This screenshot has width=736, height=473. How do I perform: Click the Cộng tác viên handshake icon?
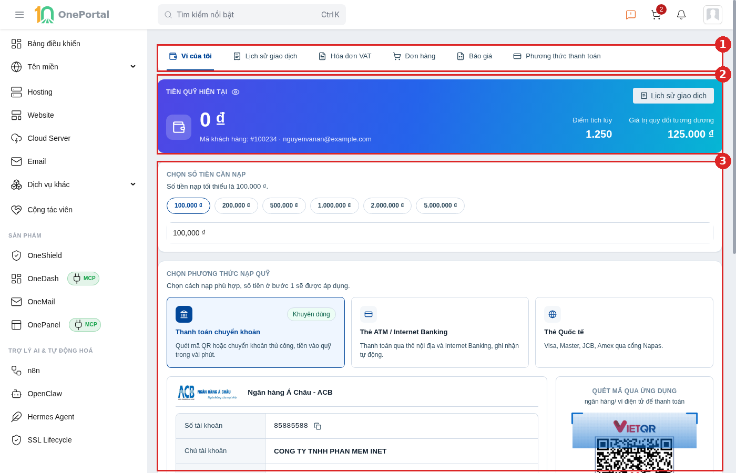click(16, 210)
